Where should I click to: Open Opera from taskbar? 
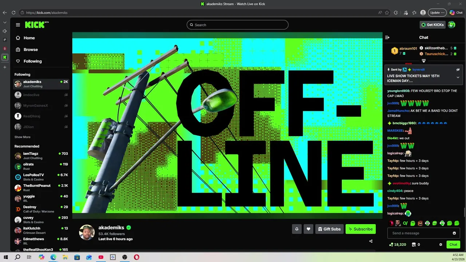click(x=137, y=257)
